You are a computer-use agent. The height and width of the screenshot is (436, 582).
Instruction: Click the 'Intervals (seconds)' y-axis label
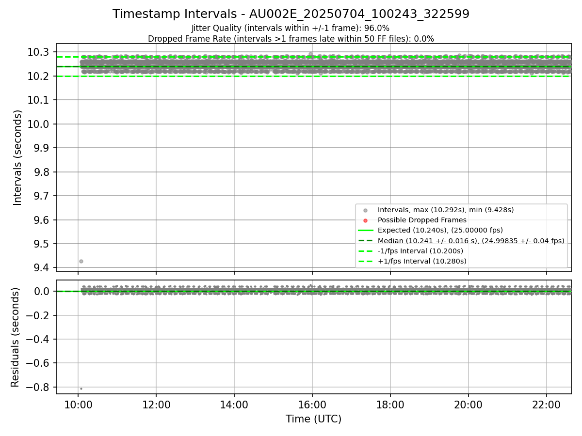point(18,157)
